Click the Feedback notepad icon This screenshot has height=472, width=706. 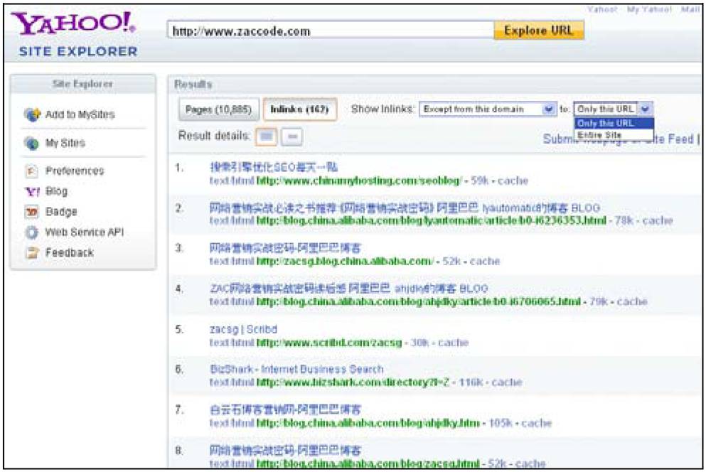pos(31,252)
